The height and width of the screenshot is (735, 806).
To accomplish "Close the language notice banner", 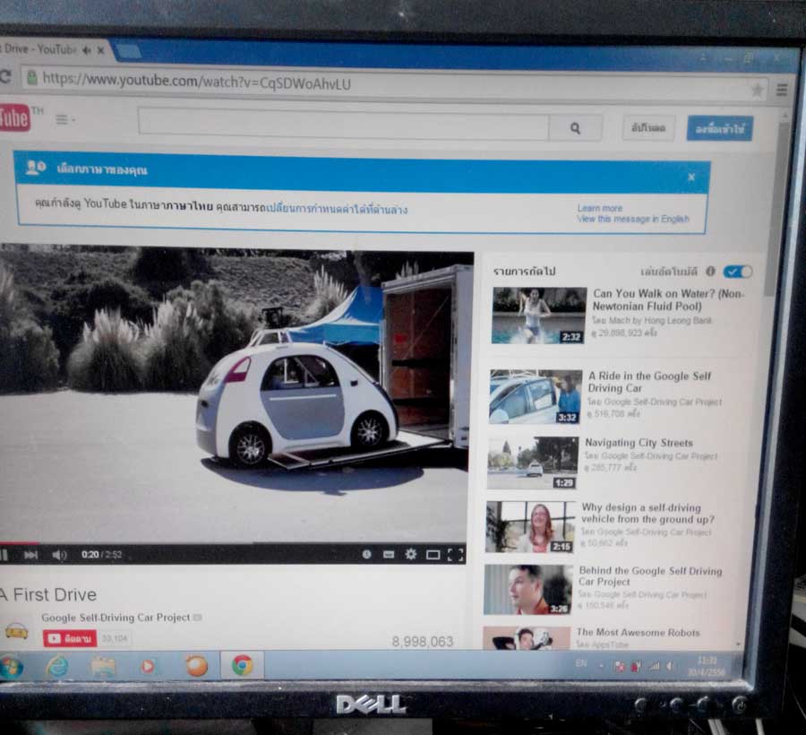I will 691,177.
